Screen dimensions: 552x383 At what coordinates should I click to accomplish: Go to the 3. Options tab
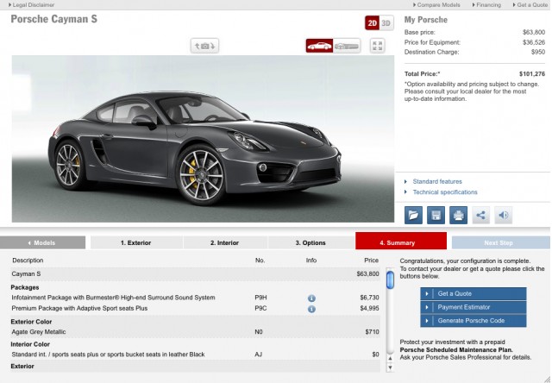coord(310,242)
